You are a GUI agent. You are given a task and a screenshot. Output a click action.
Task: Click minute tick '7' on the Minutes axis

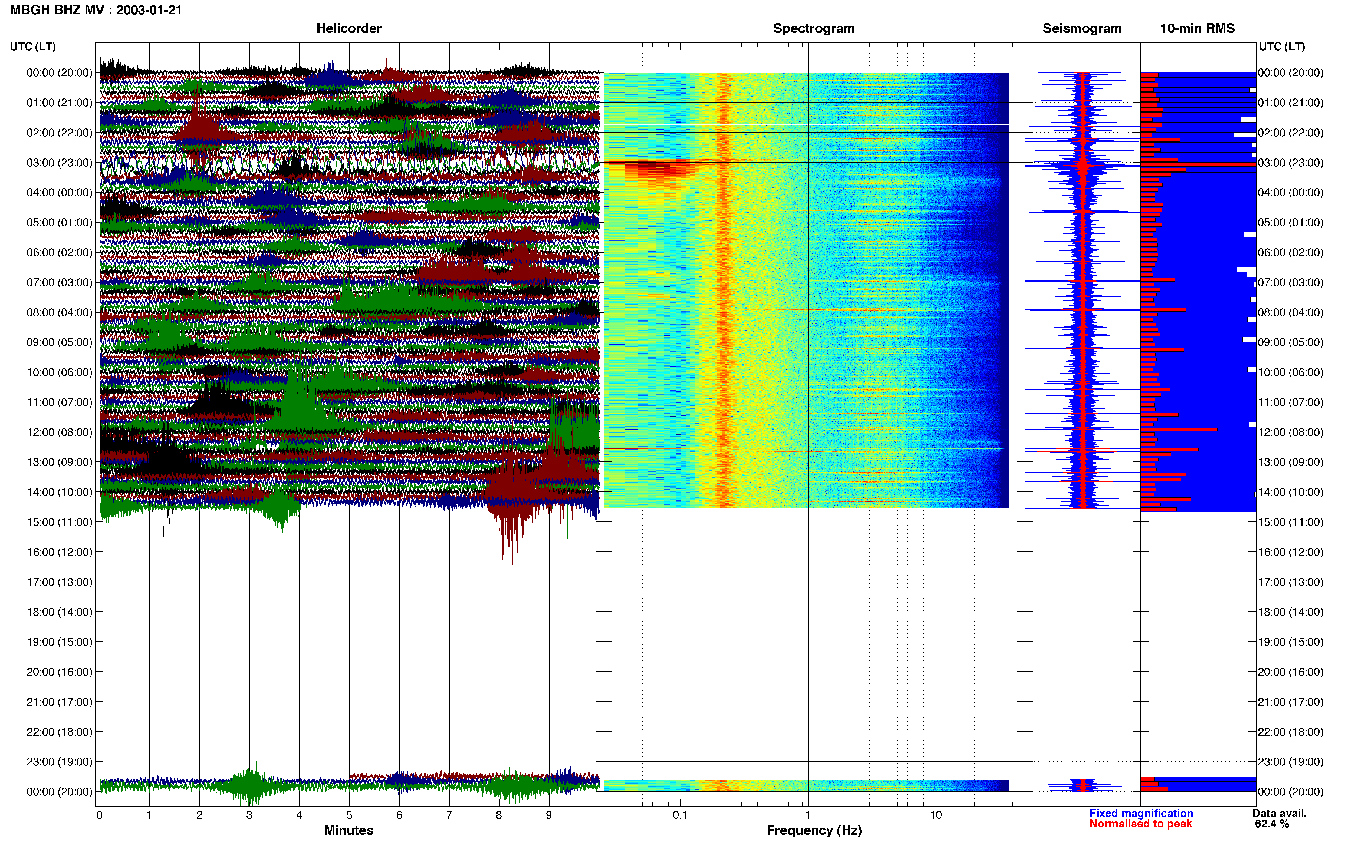[x=449, y=815]
